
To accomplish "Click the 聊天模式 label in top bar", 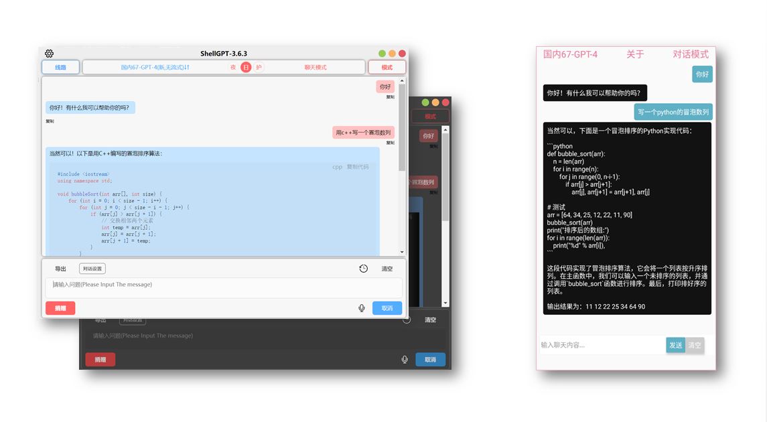I will point(316,67).
